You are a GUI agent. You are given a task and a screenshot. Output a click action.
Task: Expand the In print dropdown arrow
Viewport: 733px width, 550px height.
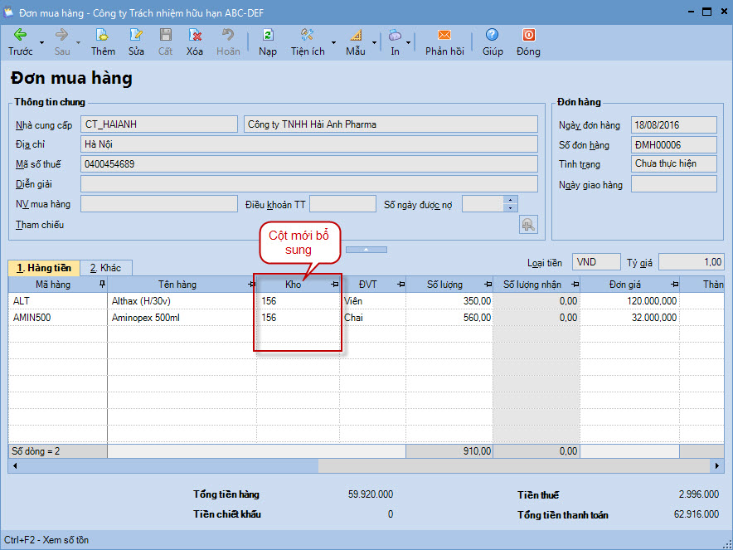pyautogui.click(x=408, y=42)
